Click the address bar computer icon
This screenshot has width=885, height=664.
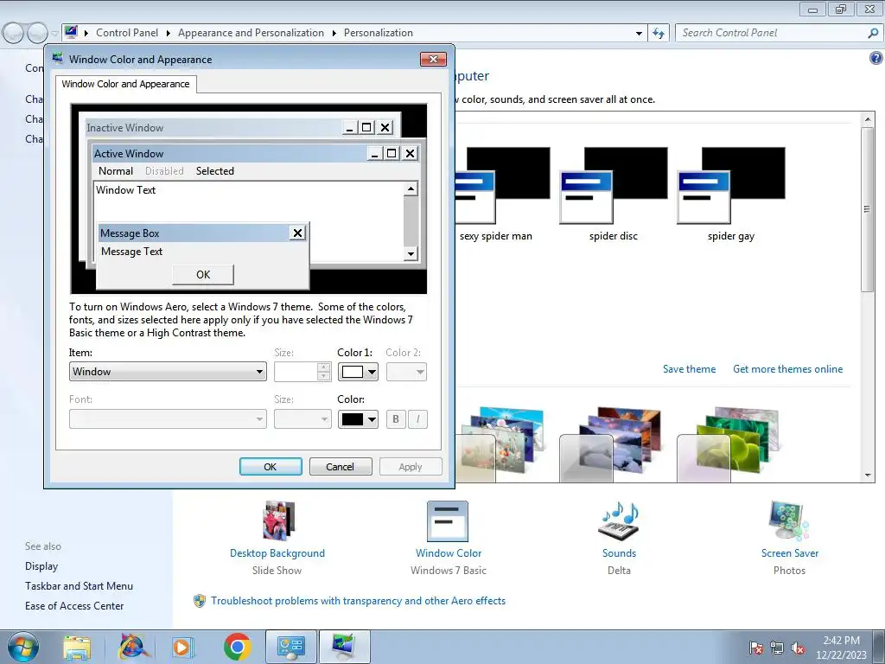click(x=71, y=32)
